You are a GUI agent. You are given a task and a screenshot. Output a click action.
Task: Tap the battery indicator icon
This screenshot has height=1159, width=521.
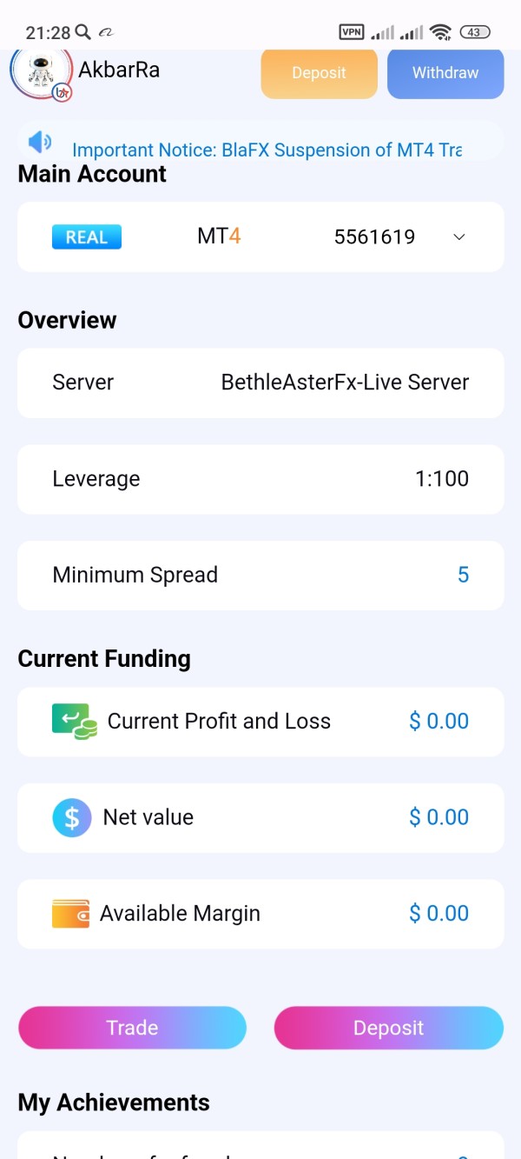click(474, 32)
